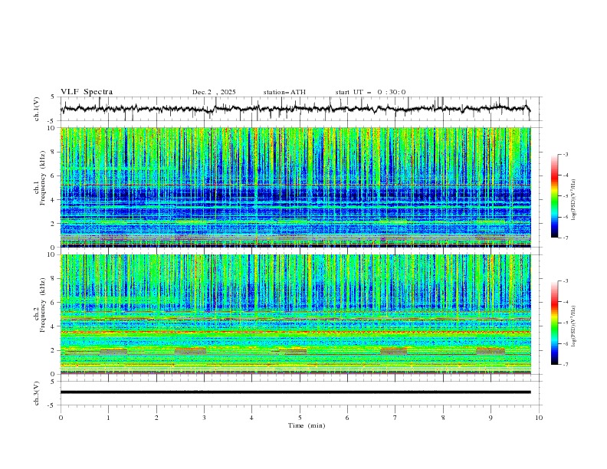Viewport: 607px width, 469px height.
Task: Click the ch.1 "Frequency (kHz)" axis label
Action: point(42,179)
